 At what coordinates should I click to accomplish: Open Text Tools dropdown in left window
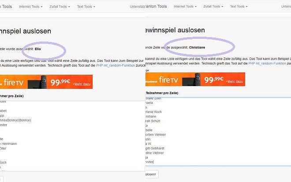(86, 7)
